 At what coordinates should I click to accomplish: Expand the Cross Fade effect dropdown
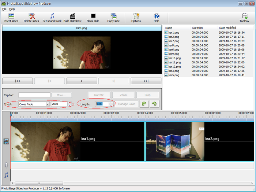coord(48,104)
